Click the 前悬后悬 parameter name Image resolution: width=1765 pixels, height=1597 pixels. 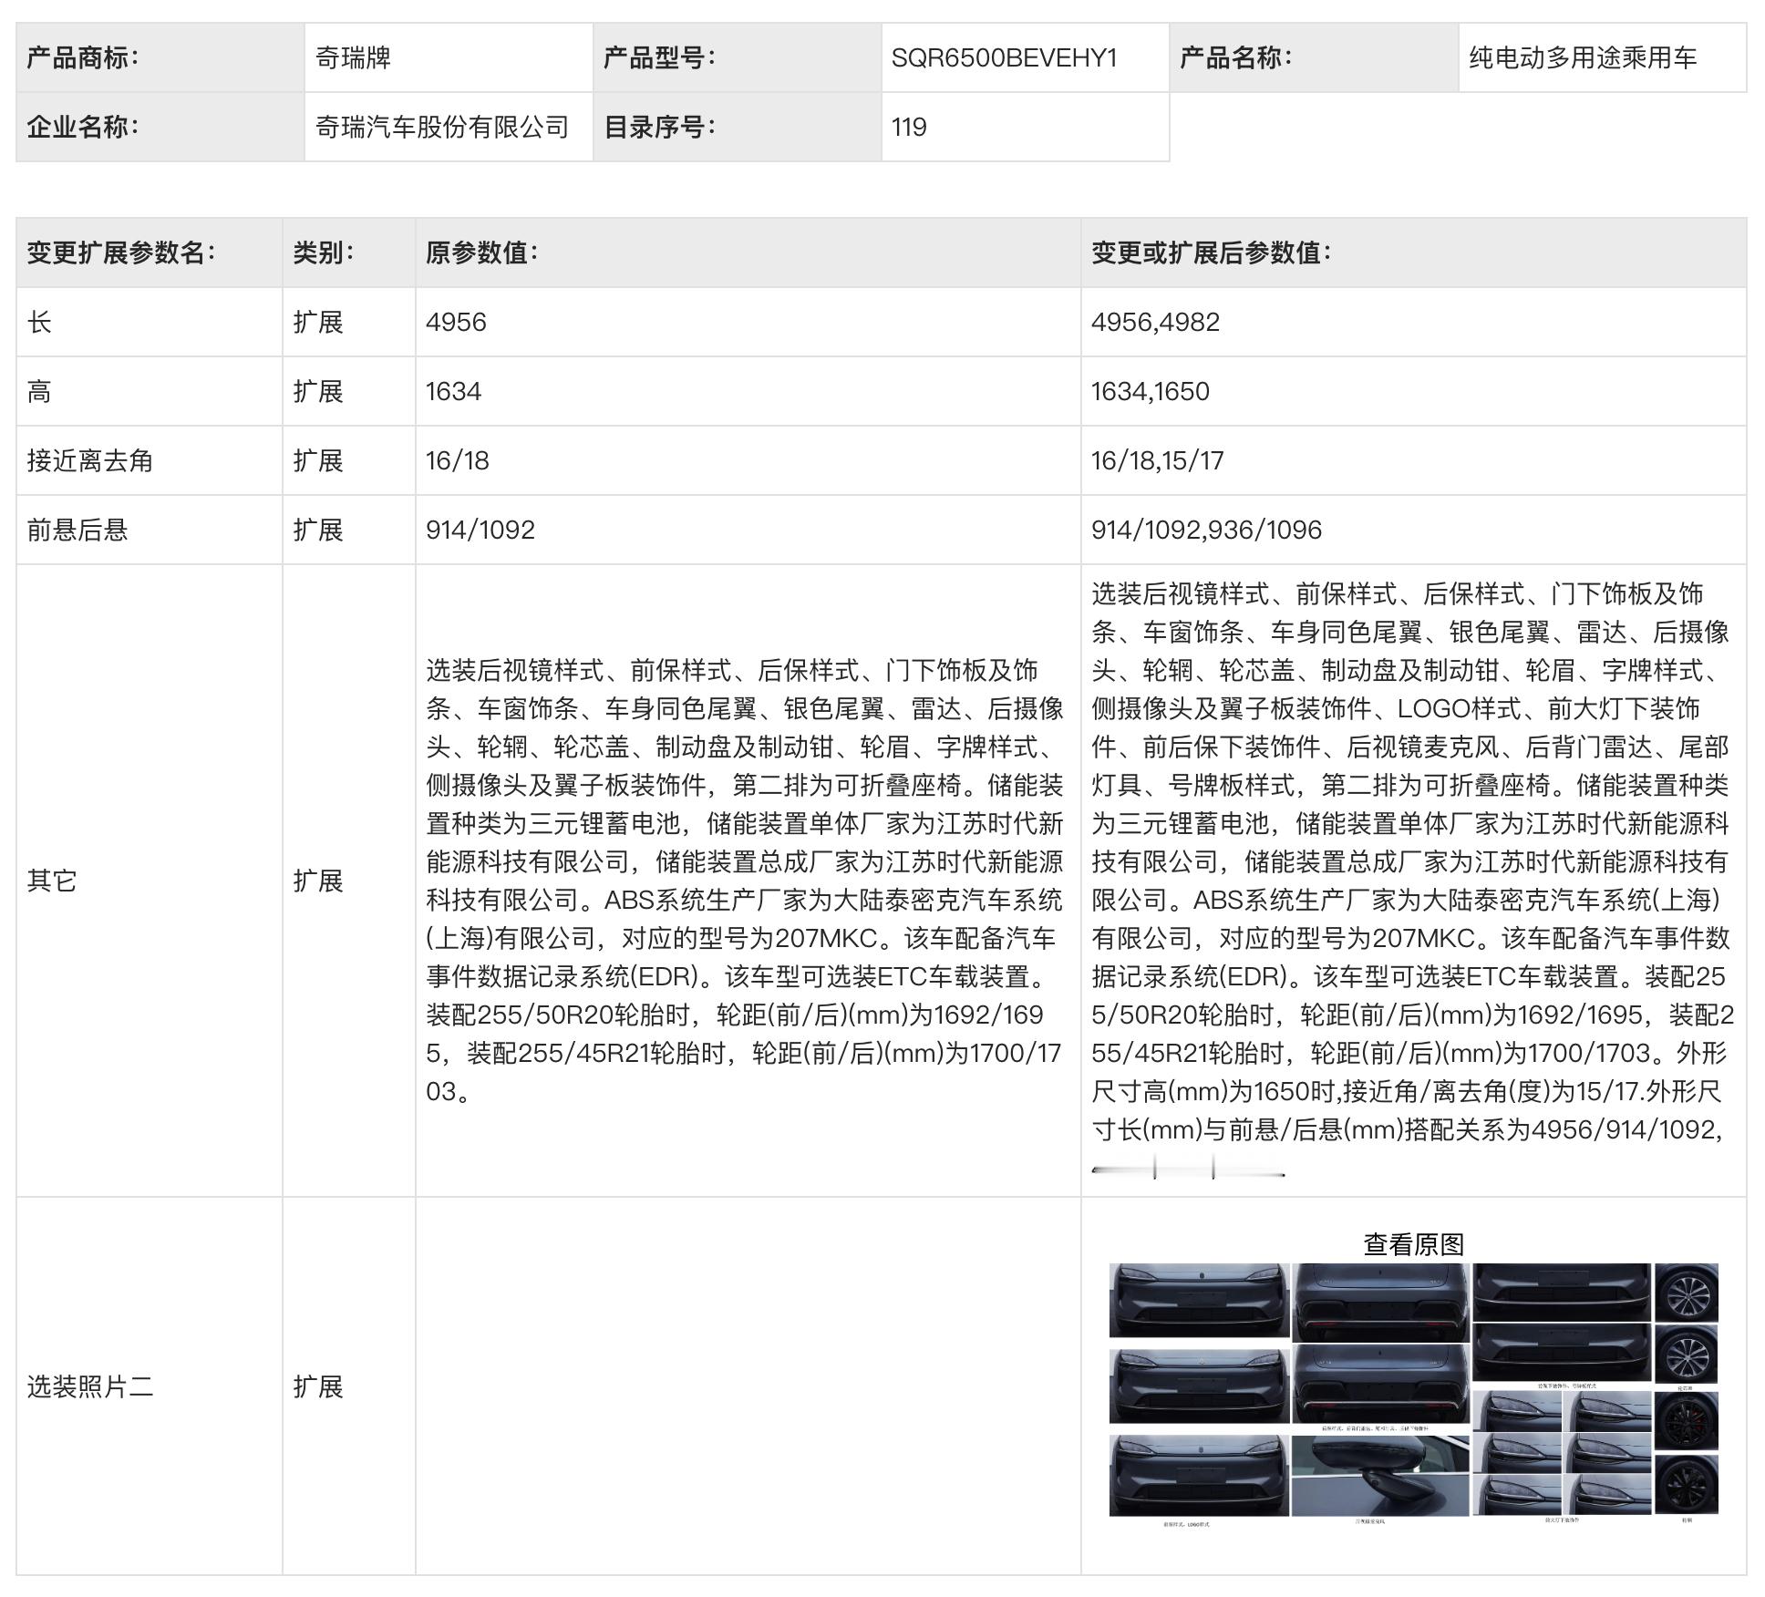(77, 530)
